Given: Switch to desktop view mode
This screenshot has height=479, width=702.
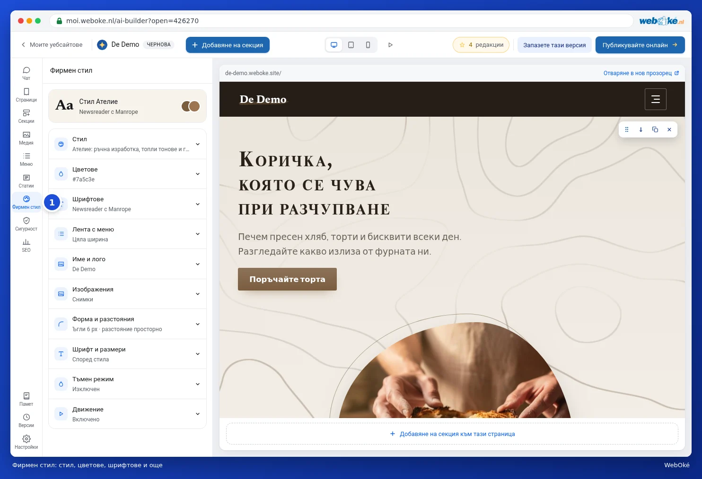Looking at the screenshot, I should click(334, 45).
